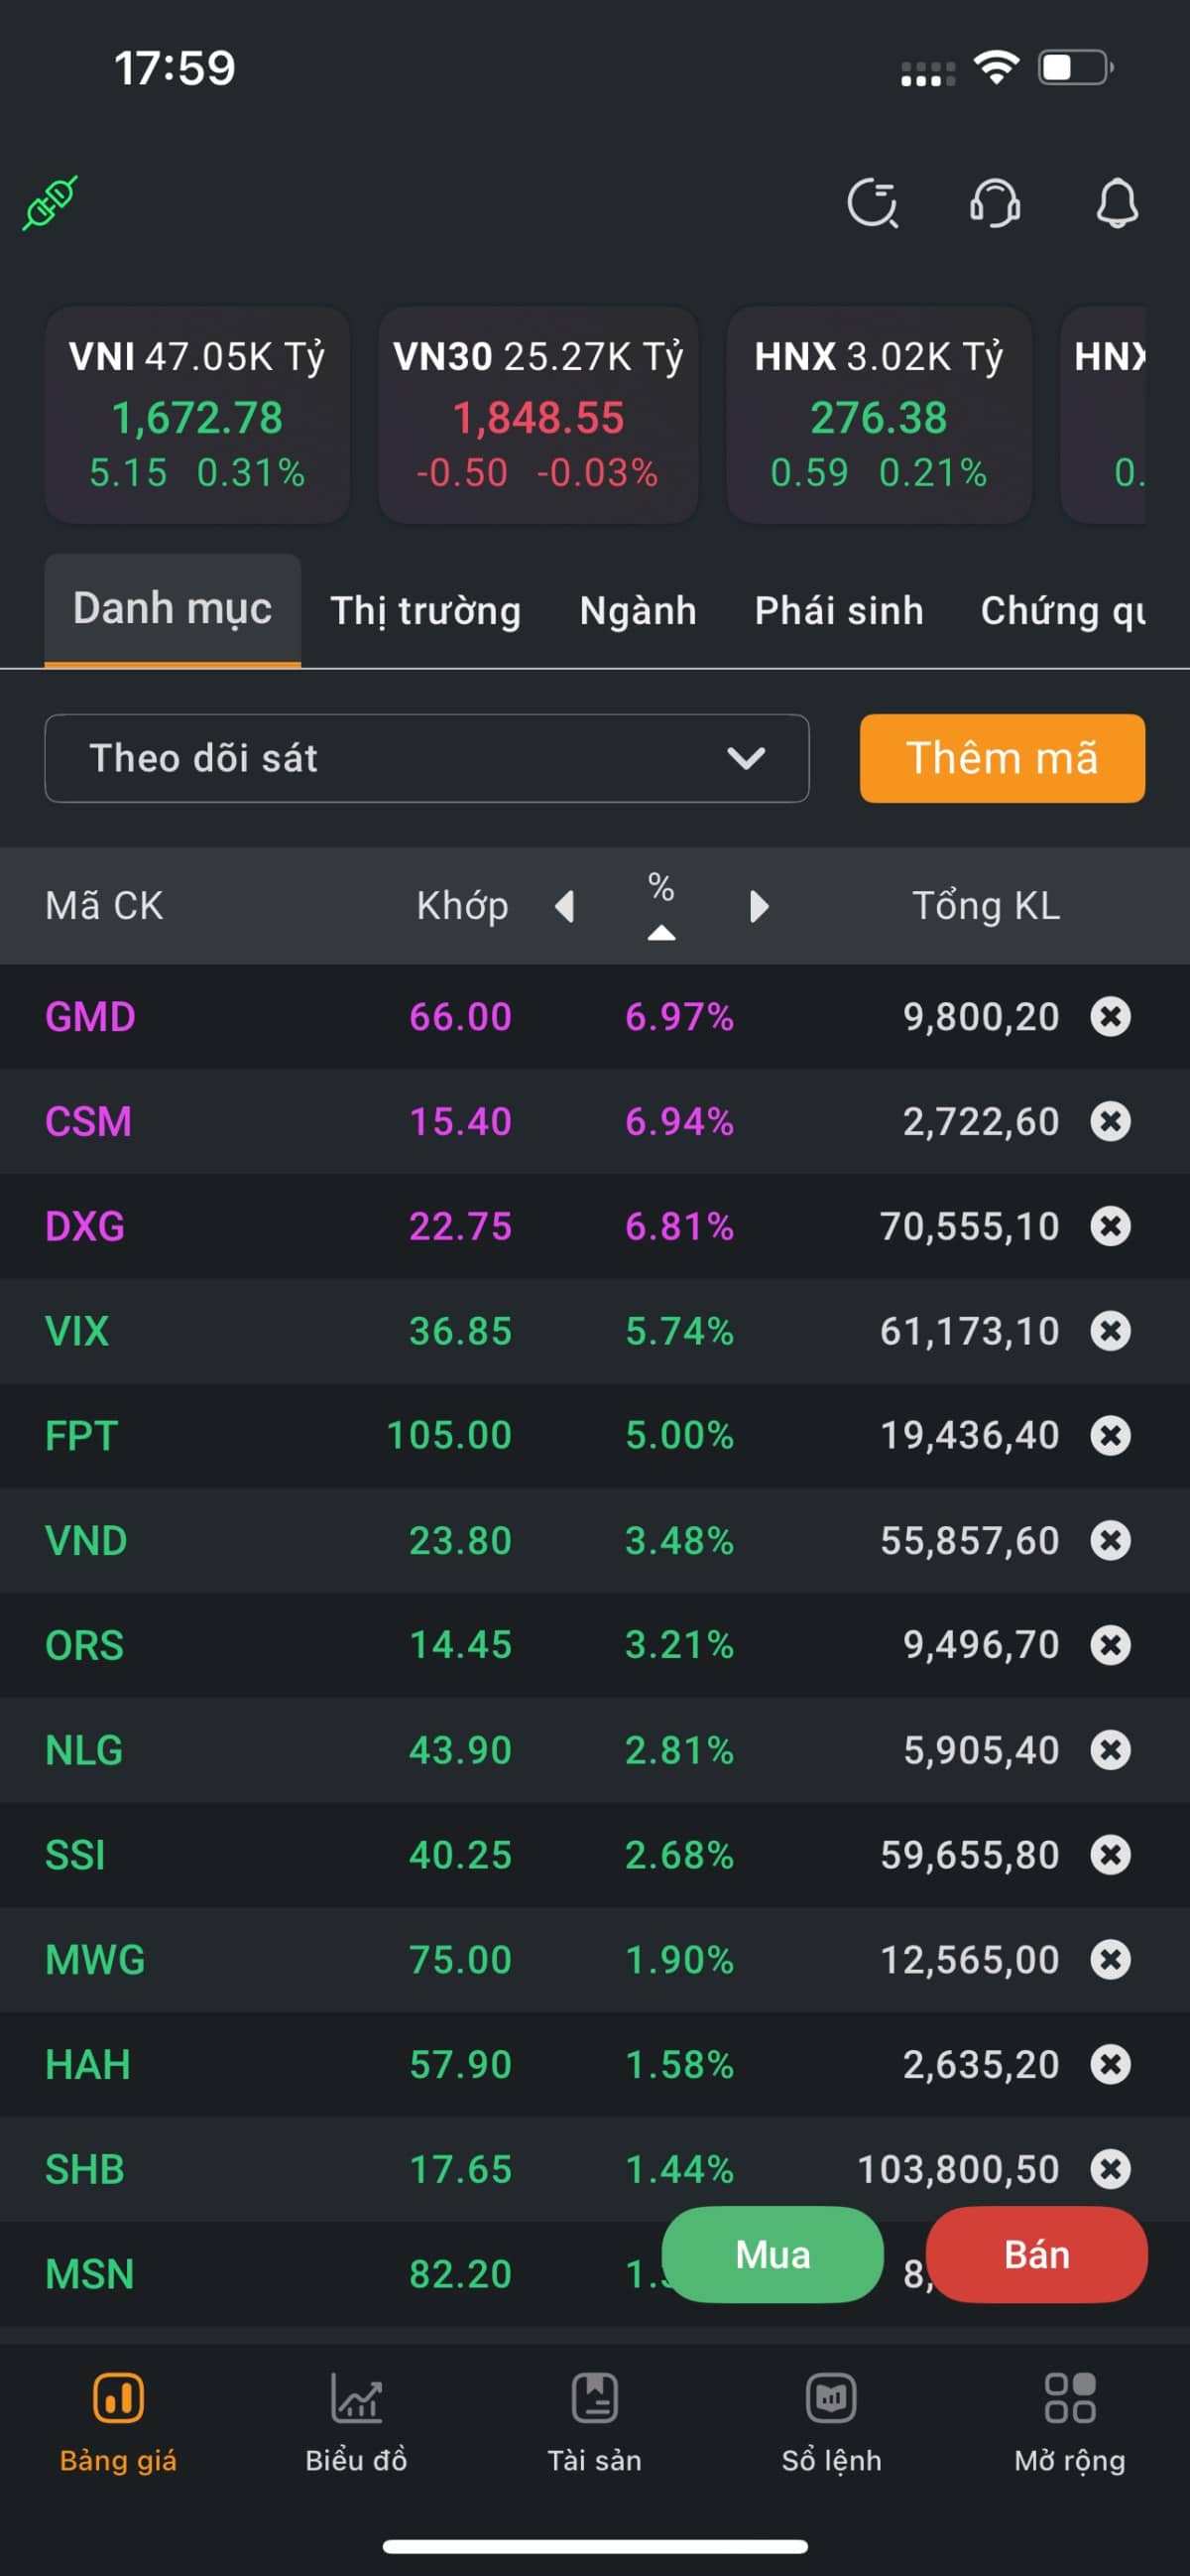The width and height of the screenshot is (1190, 2576).
Task: Open VIX stock symbol
Action: click(x=77, y=1332)
